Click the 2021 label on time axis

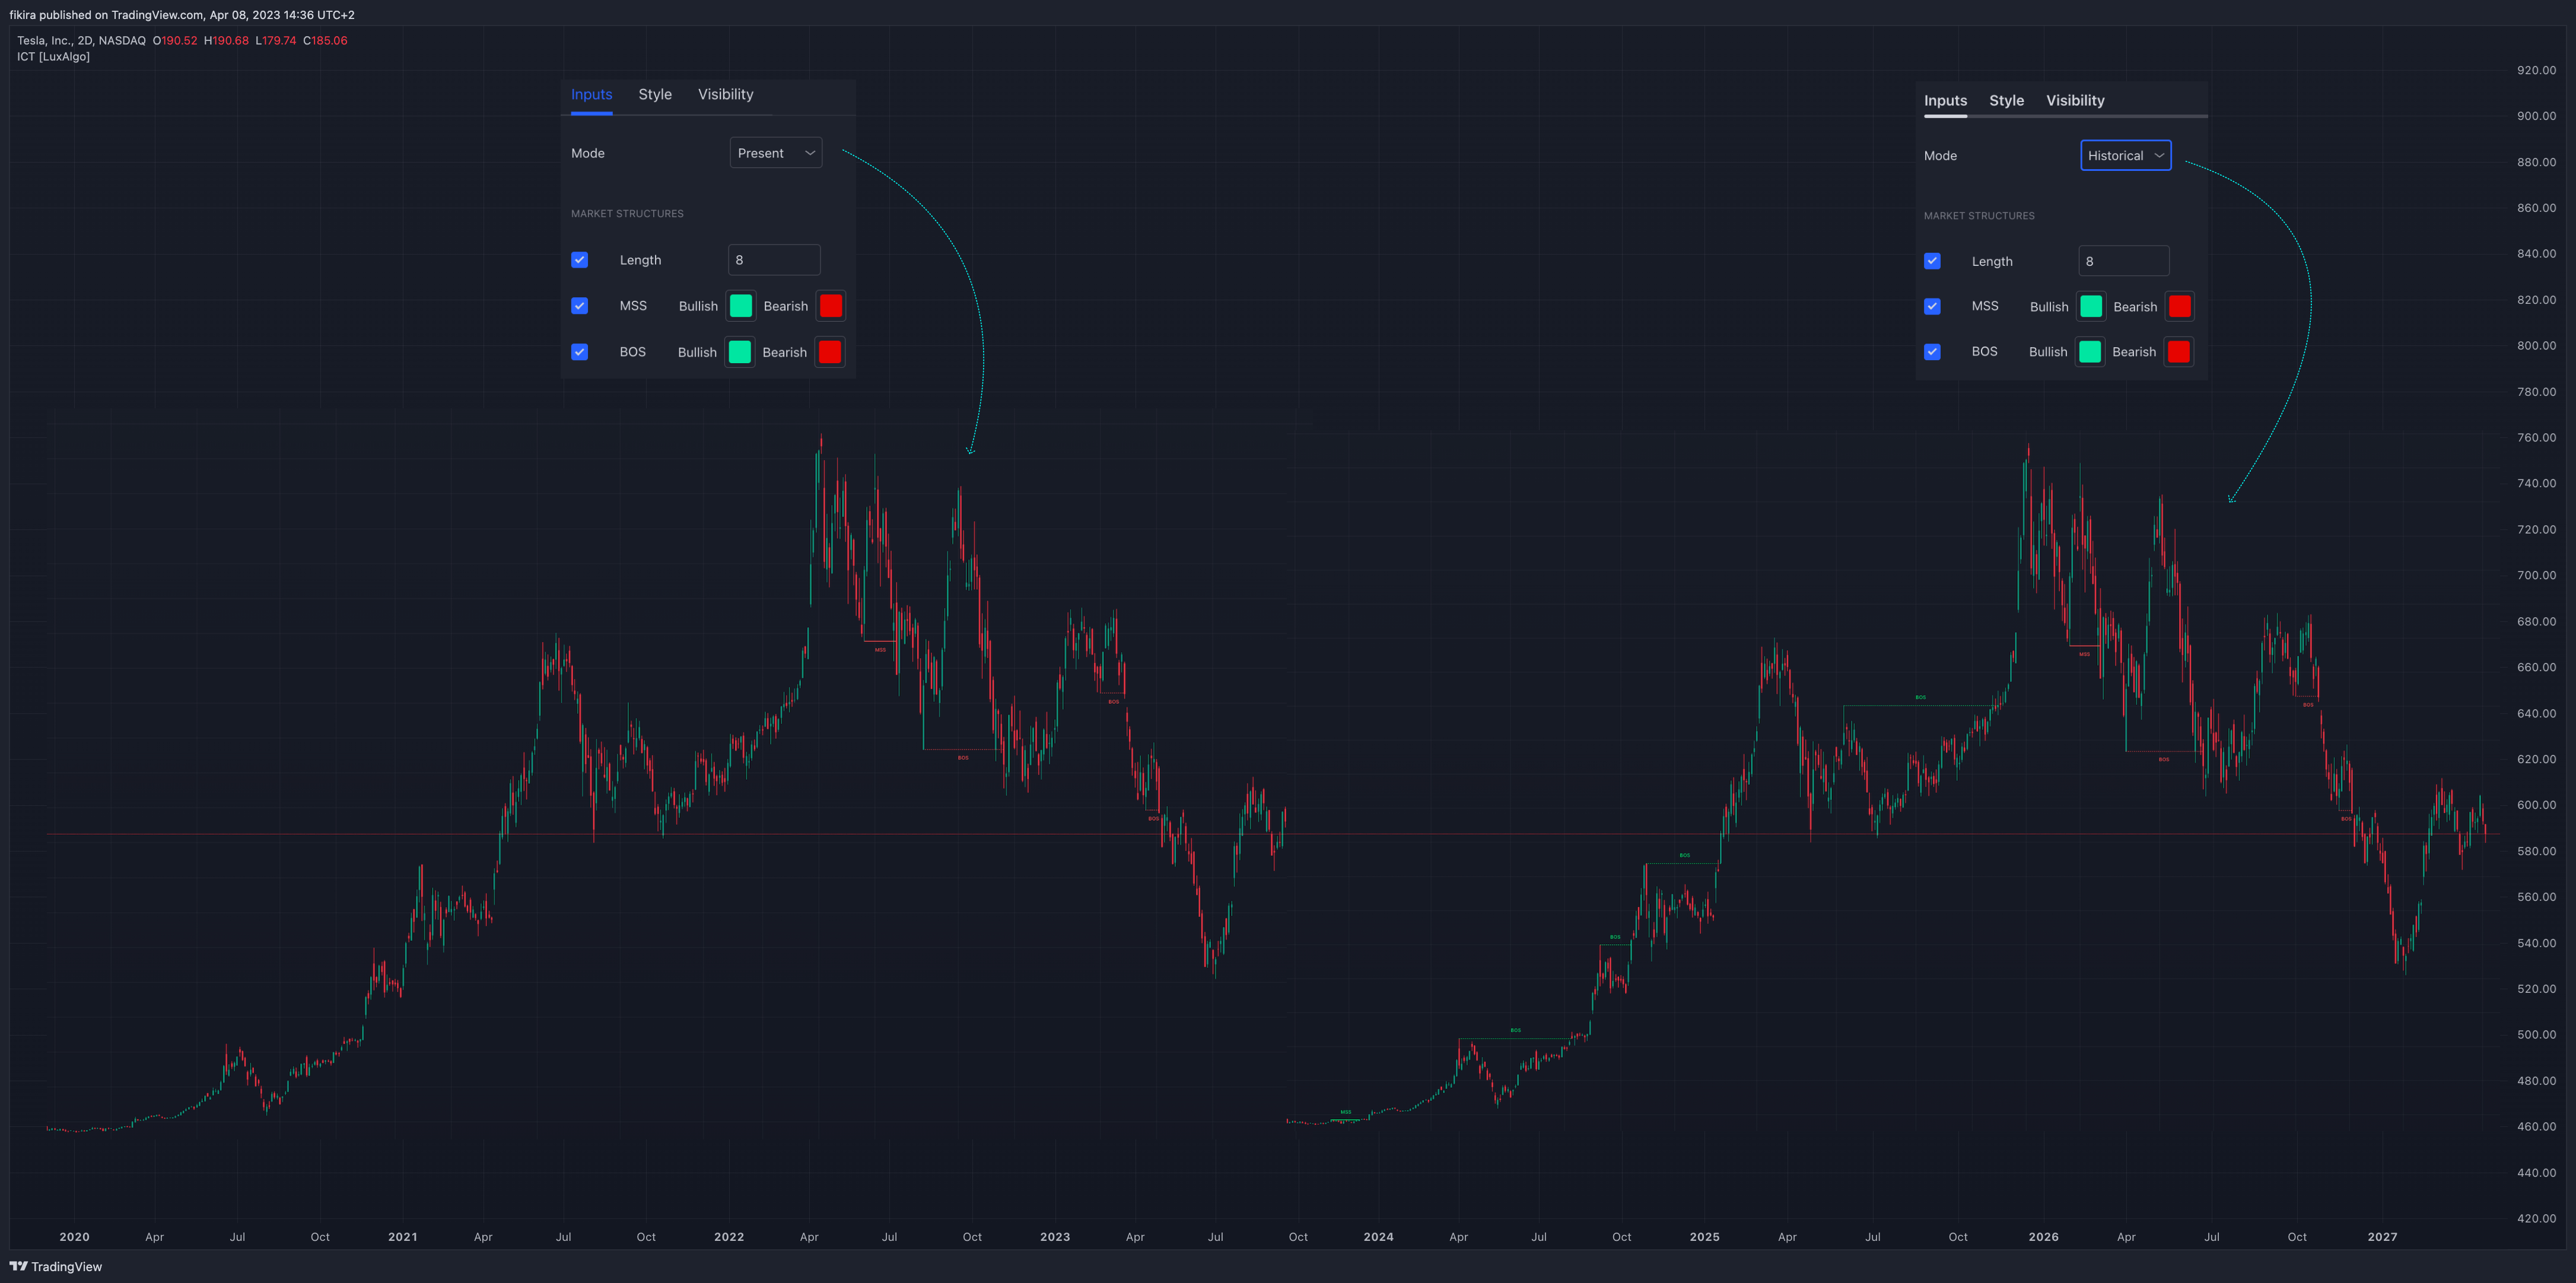click(402, 1237)
